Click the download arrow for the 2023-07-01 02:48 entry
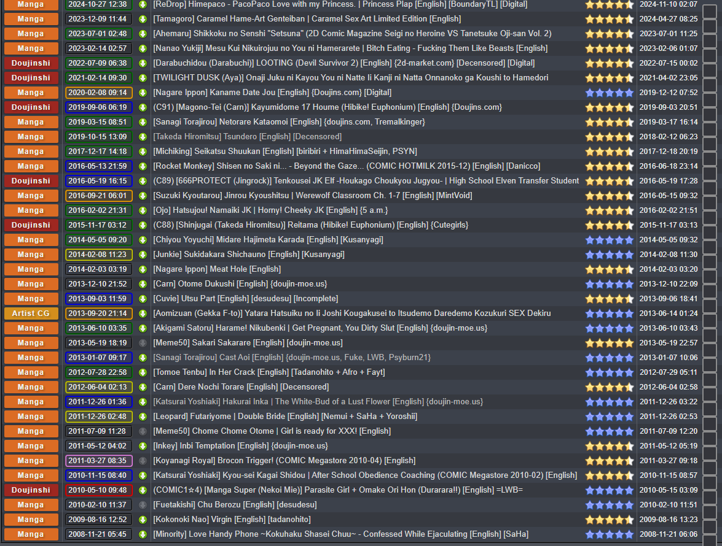 point(143,34)
